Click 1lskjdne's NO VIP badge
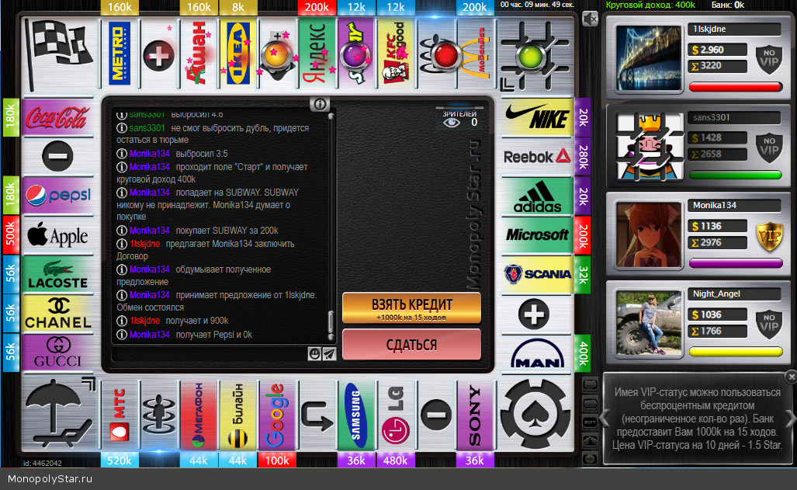This screenshot has height=490, width=797. 768,59
